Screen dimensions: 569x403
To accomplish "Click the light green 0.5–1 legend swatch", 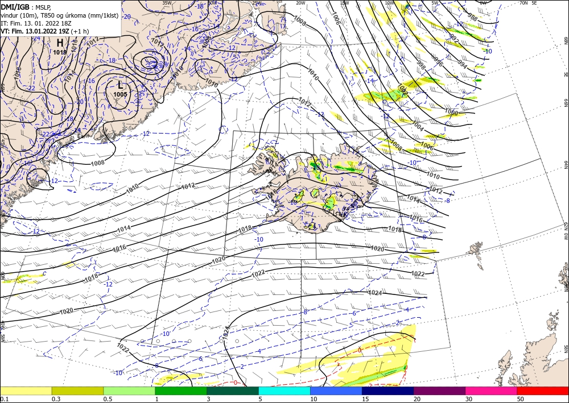I will click(x=129, y=390).
